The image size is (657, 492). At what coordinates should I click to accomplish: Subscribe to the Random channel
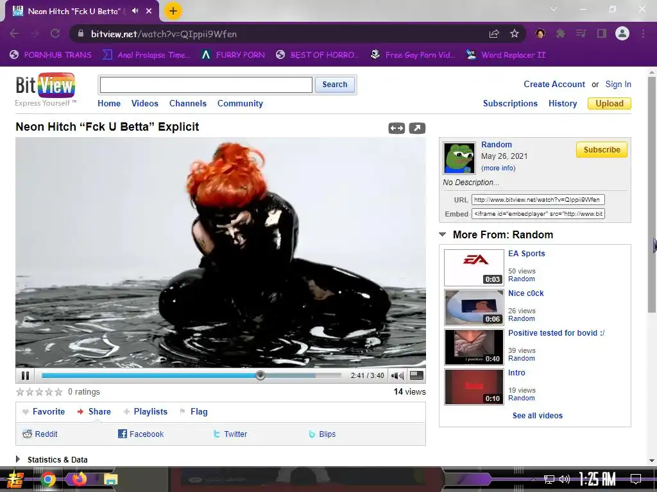click(602, 150)
